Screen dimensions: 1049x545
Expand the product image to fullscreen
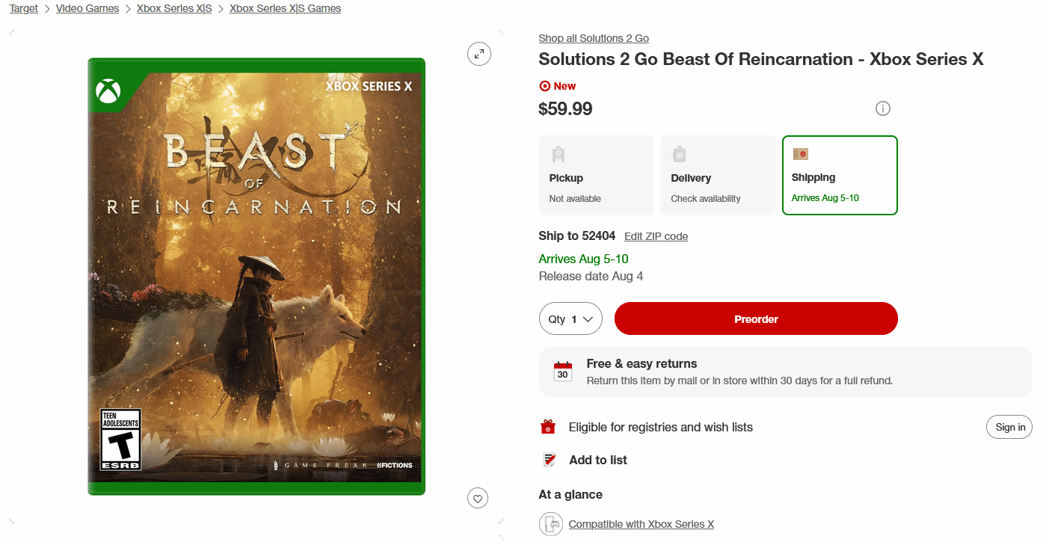[479, 54]
